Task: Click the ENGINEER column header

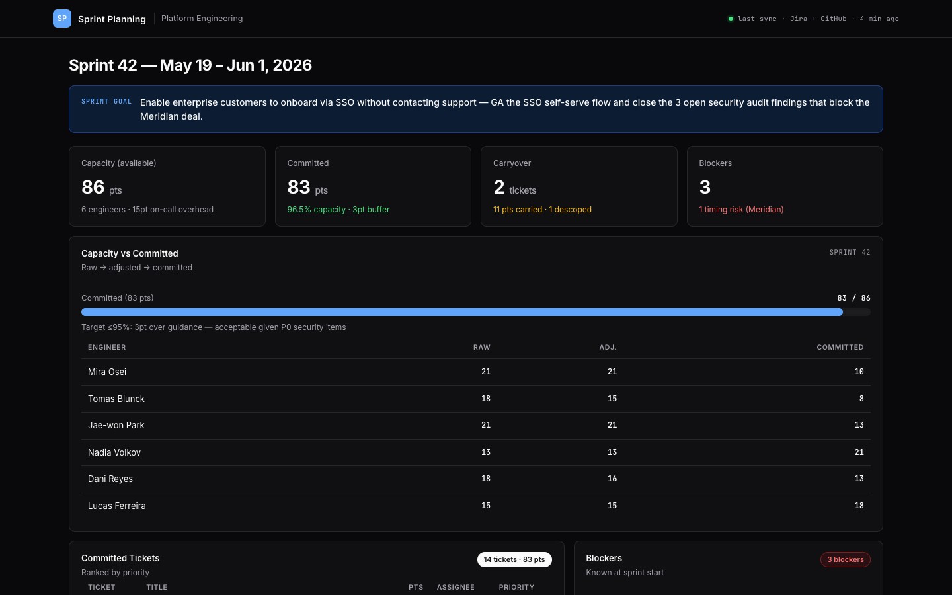Action: pyautogui.click(x=107, y=347)
